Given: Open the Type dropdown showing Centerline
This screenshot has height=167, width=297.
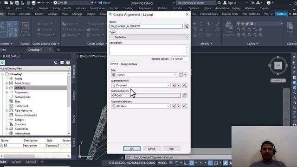Looking at the screenshot, I should tap(149, 37).
